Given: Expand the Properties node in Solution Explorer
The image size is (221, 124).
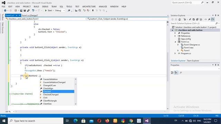Looking at the screenshot, I should coord(175,33).
